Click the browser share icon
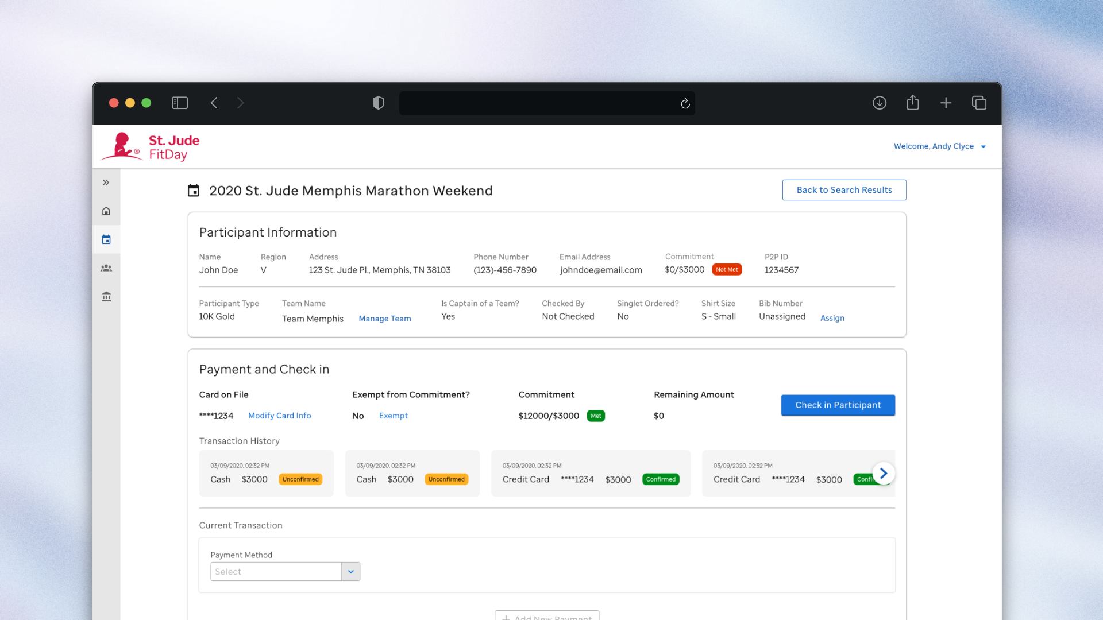Viewport: 1103px width, 620px height. coord(913,103)
